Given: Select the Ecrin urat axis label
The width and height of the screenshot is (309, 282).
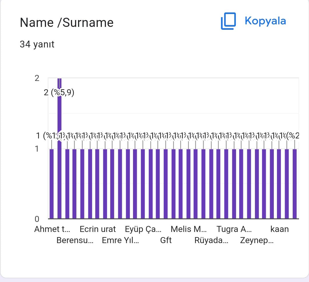Looking at the screenshot, I should (x=98, y=229).
